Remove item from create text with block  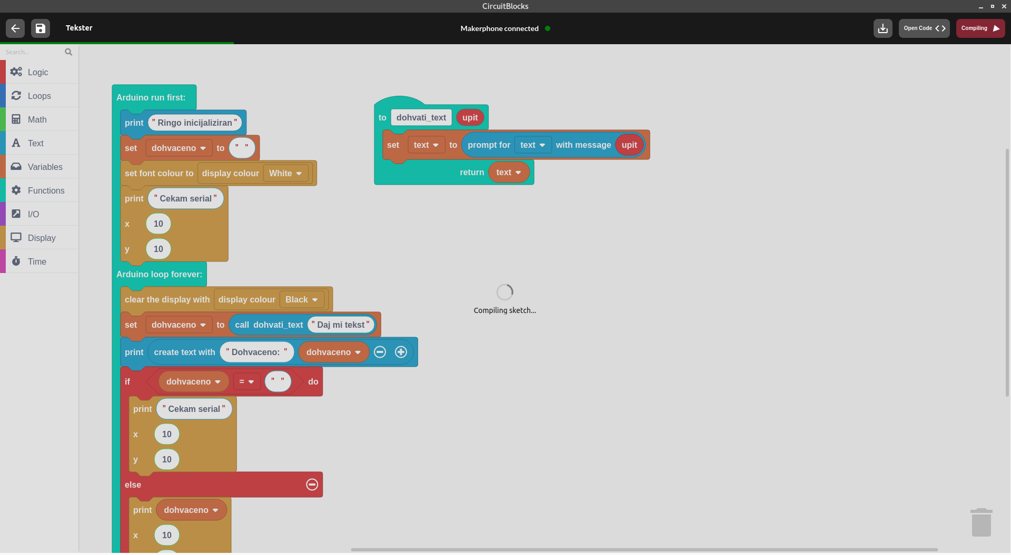[380, 352]
